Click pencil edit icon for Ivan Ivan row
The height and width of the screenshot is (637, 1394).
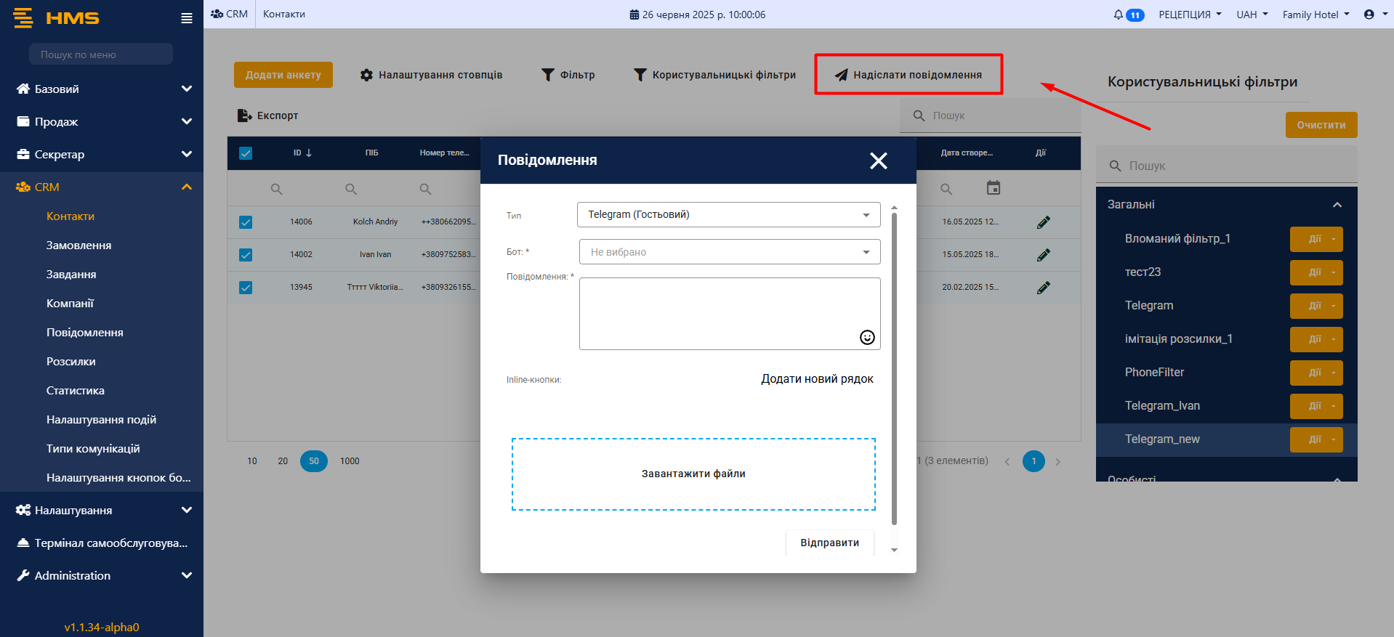tap(1043, 255)
